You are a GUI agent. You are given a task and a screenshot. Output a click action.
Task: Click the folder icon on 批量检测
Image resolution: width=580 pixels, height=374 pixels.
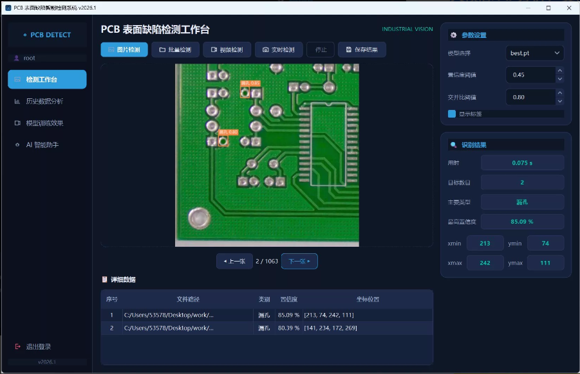pos(162,49)
